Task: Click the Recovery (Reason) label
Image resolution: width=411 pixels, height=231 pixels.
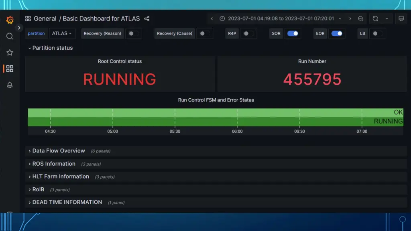Action: coord(102,34)
